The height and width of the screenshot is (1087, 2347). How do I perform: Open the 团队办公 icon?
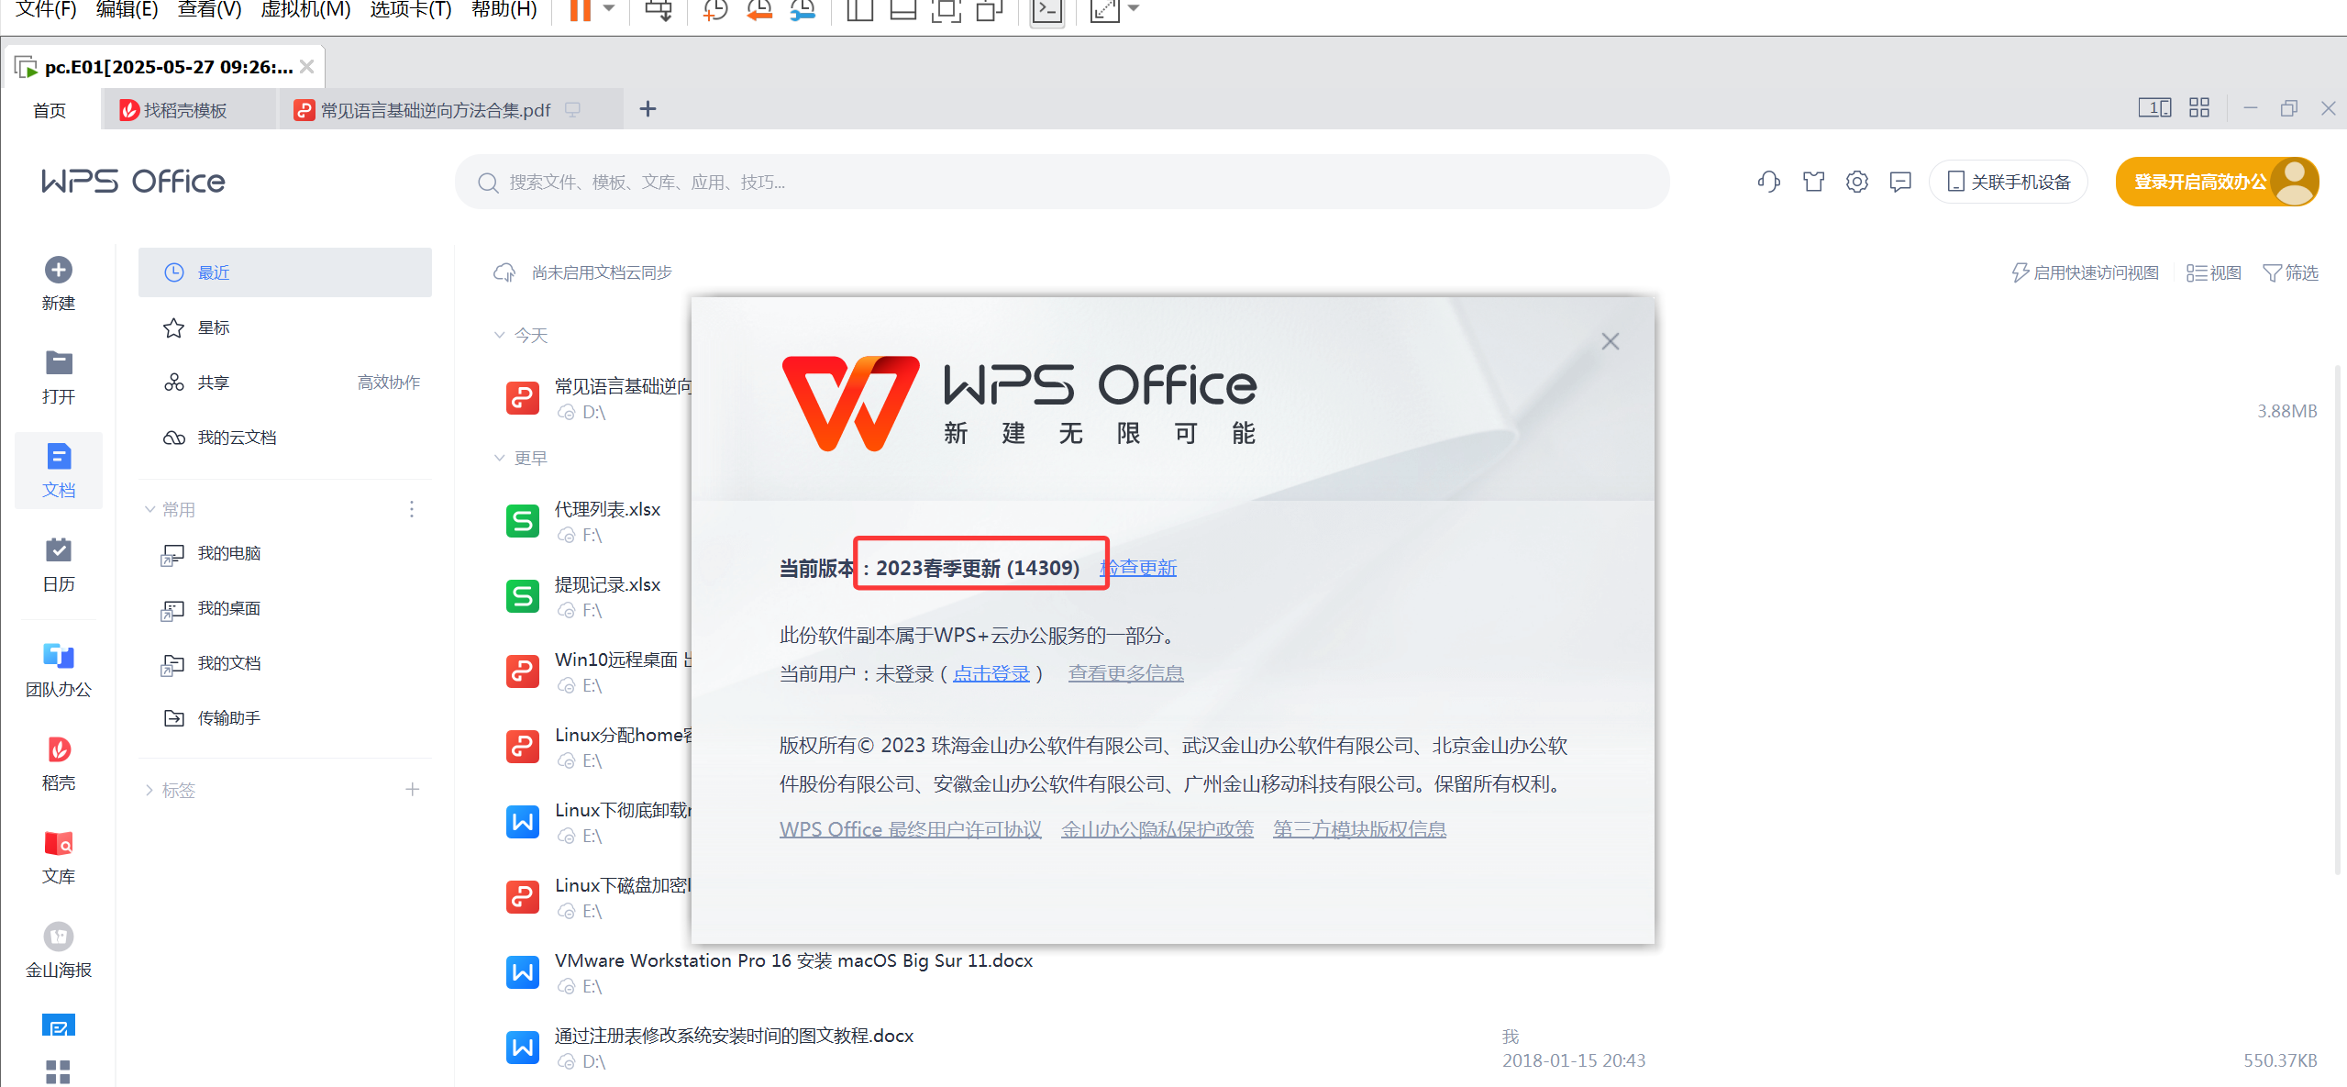(x=59, y=656)
